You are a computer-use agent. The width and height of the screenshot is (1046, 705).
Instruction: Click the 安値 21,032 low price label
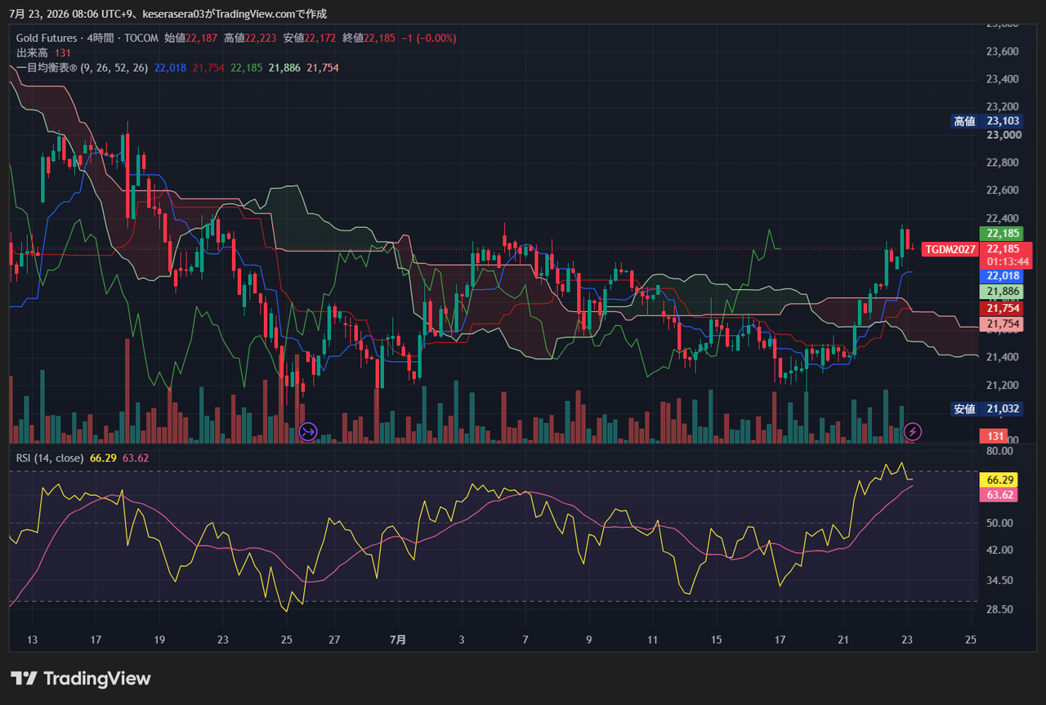(x=986, y=409)
